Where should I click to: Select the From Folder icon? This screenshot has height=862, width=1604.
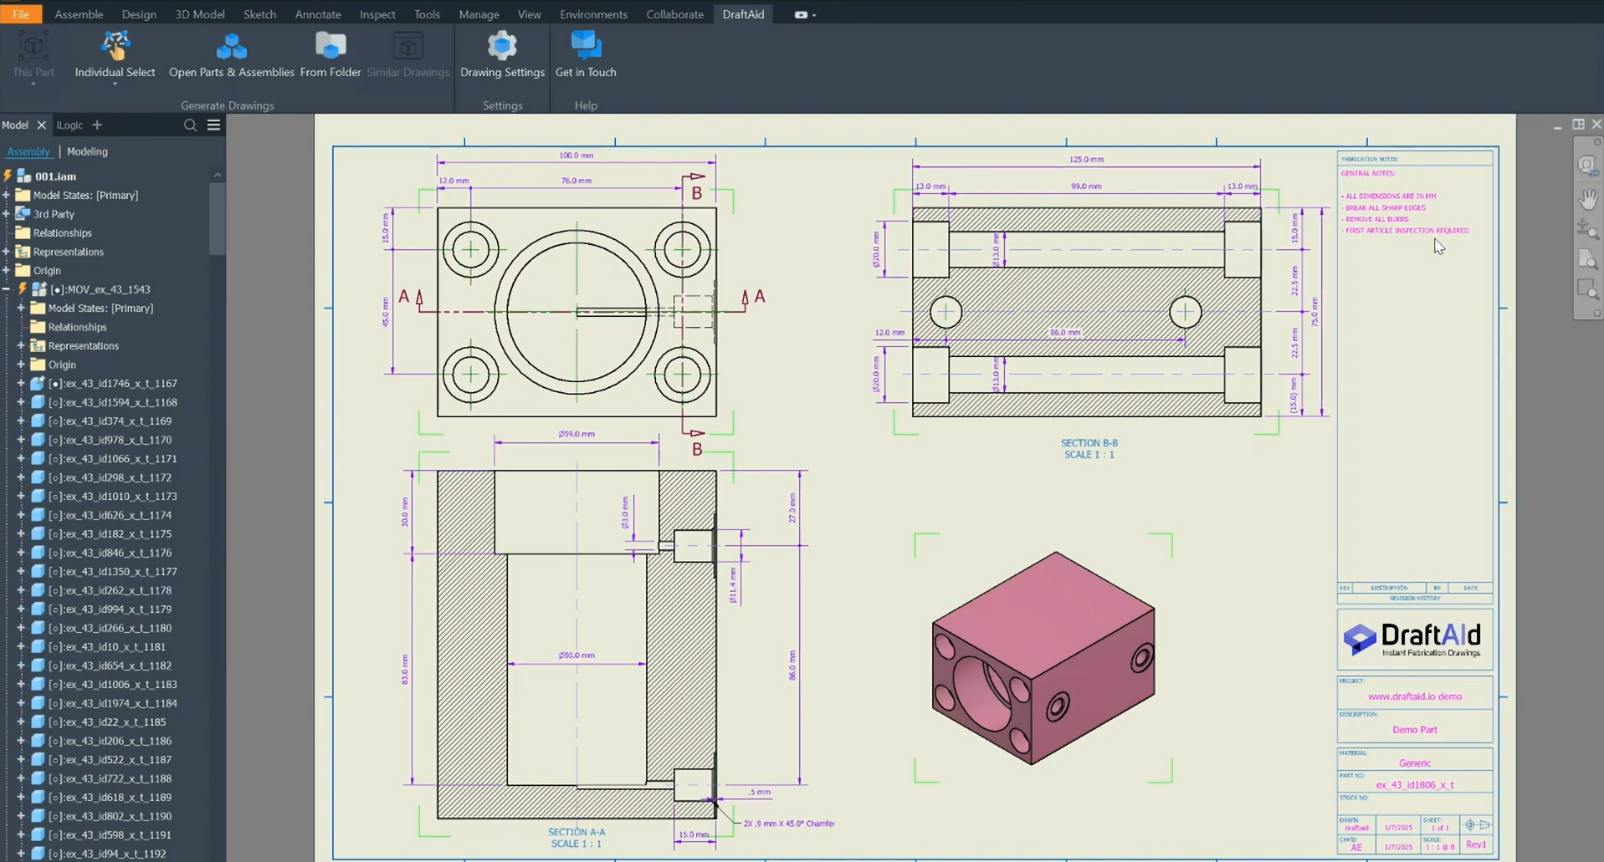(x=330, y=47)
